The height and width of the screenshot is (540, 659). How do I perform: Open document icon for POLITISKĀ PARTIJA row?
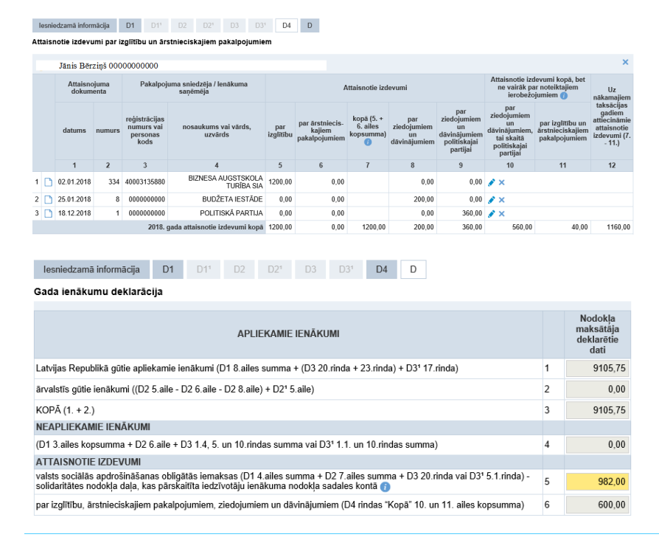49,213
